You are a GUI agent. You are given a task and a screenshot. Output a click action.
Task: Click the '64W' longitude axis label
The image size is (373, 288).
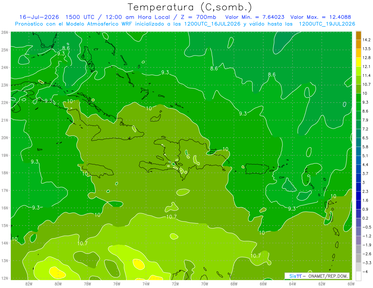click(292, 284)
